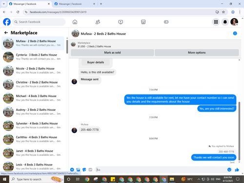244x183 pixels.
Task: View site information icon in address bar
Action: (26, 12)
